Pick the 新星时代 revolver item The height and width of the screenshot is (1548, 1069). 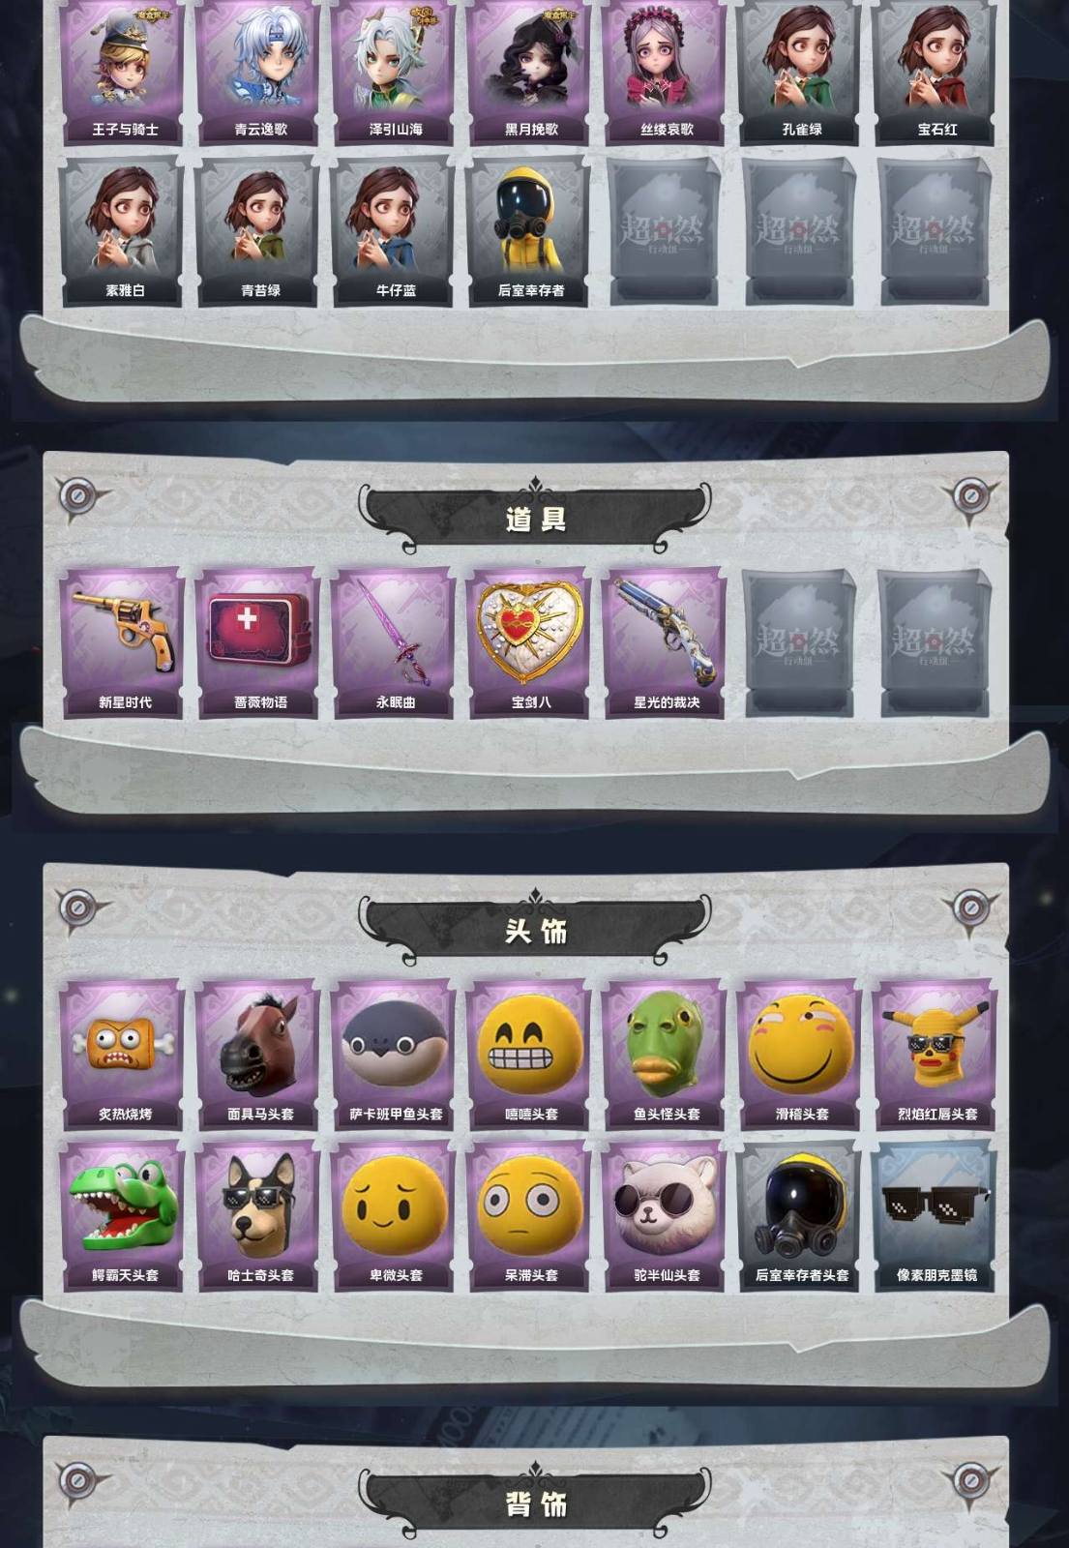click(123, 642)
